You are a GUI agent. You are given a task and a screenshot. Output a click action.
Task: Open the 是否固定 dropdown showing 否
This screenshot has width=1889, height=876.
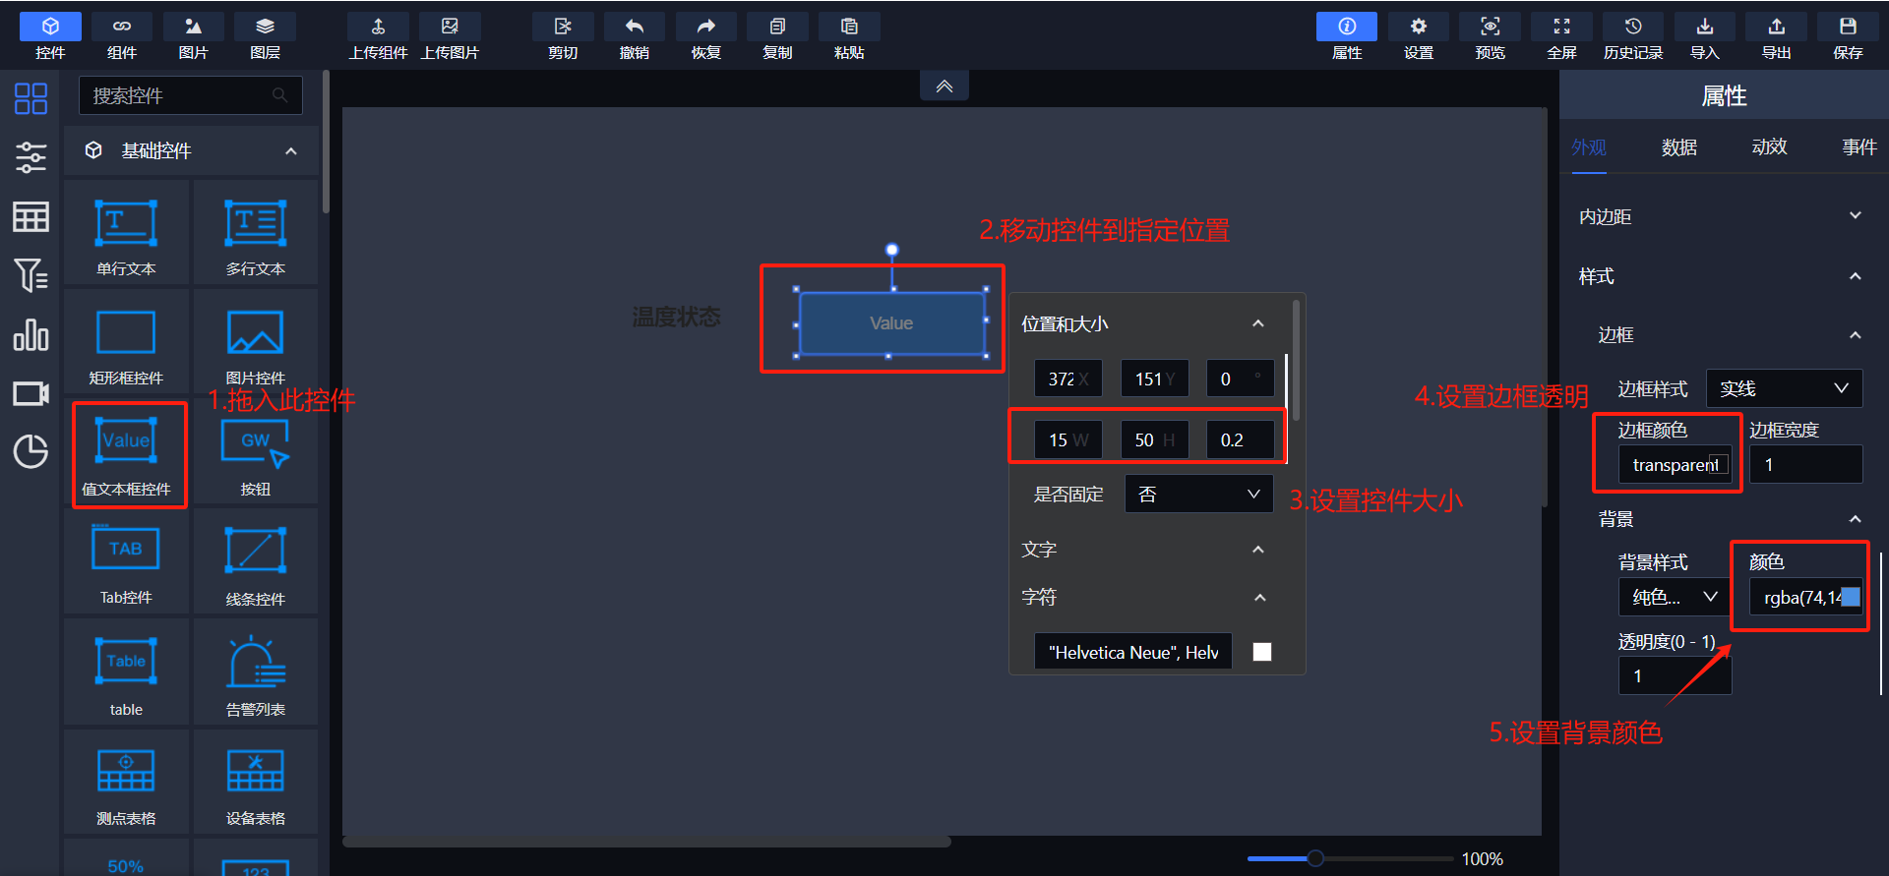click(1198, 494)
